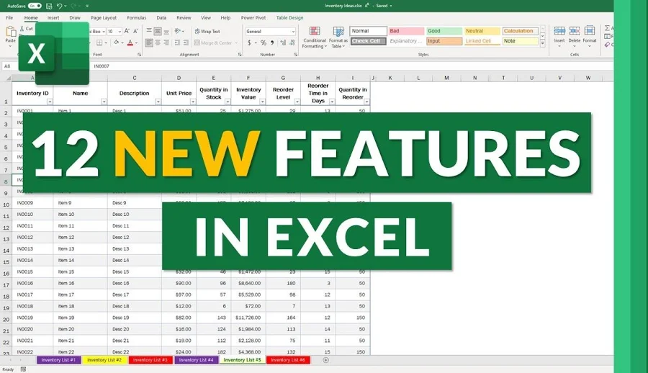Align the cell text right
The width and height of the screenshot is (648, 373).
coord(166,42)
